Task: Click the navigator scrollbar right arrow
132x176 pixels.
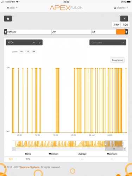Action: (x=124, y=149)
